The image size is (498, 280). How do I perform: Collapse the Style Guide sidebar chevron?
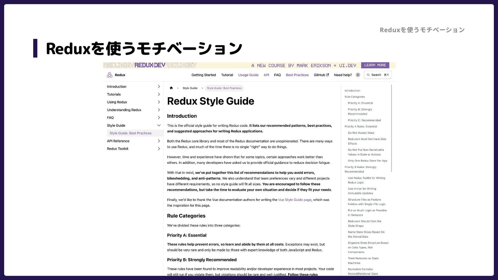coord(159,125)
